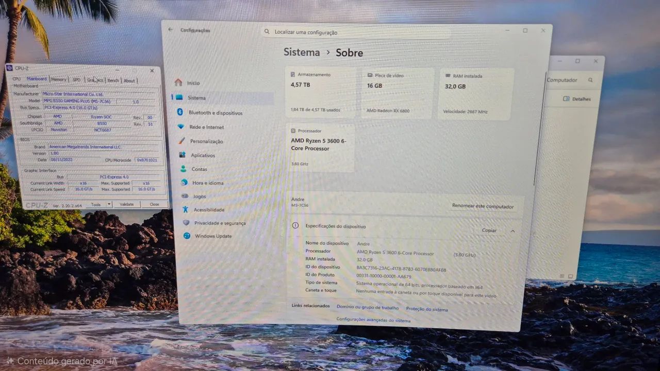660x371 pixels.
Task: Click the info icon beside Especificações do dispositivo
Action: pos(295,225)
